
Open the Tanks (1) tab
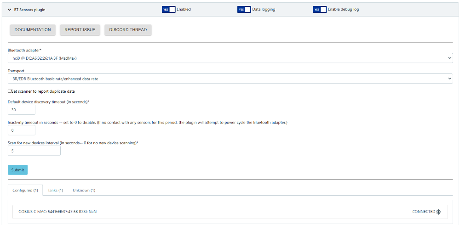pyautogui.click(x=55, y=190)
